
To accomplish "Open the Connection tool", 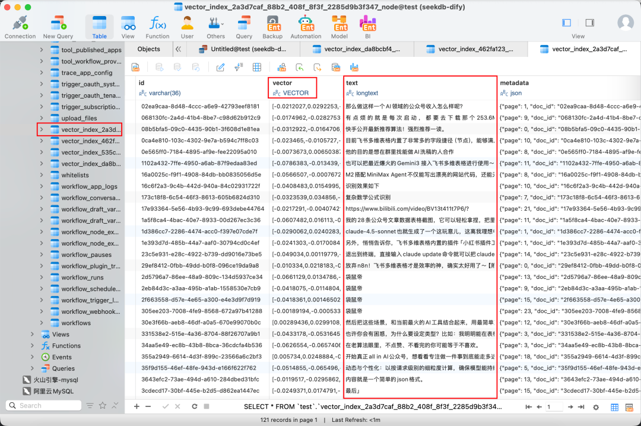I will click(20, 27).
